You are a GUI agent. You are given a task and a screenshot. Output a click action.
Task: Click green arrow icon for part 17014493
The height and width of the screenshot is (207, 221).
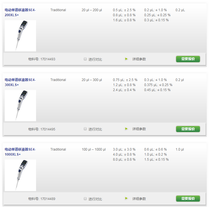tap(127, 59)
